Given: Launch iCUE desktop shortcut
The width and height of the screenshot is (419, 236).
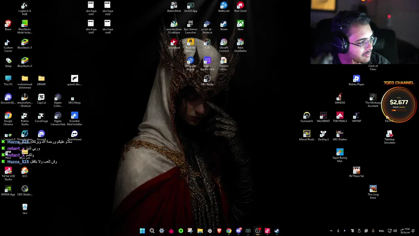Looking at the screenshot, I should [x=207, y=44].
